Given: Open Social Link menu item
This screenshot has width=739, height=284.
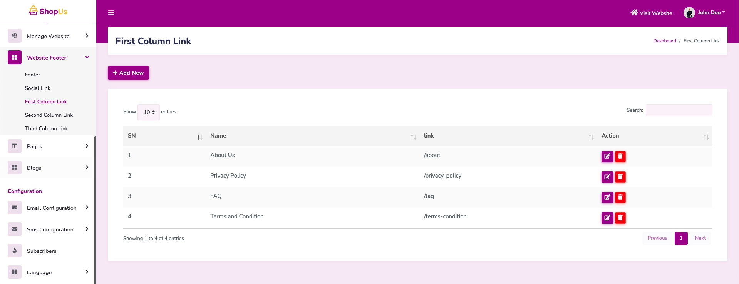Looking at the screenshot, I should pyautogui.click(x=38, y=88).
